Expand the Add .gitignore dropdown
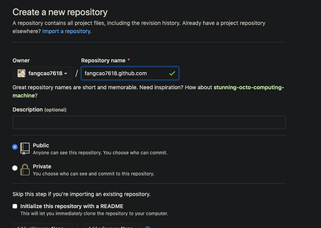The height and width of the screenshot is (228, 321). tap(42, 226)
